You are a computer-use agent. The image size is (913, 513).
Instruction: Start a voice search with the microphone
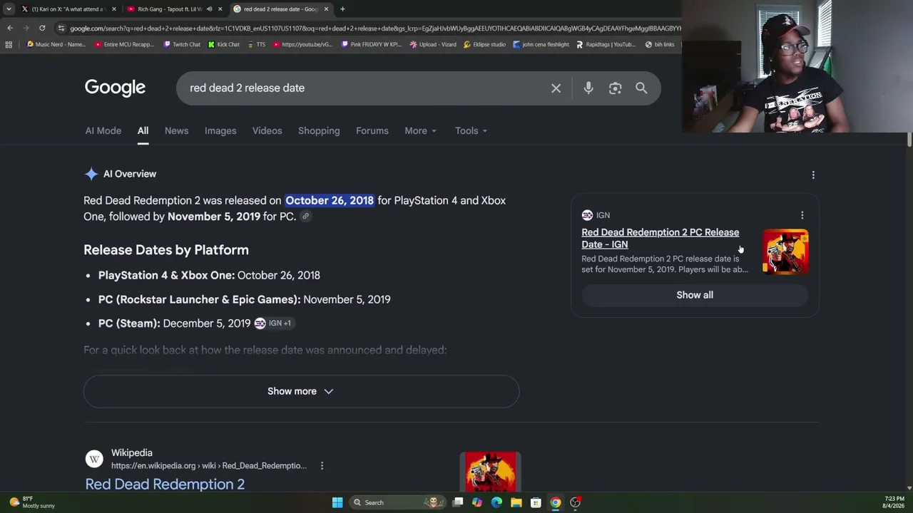[588, 88]
